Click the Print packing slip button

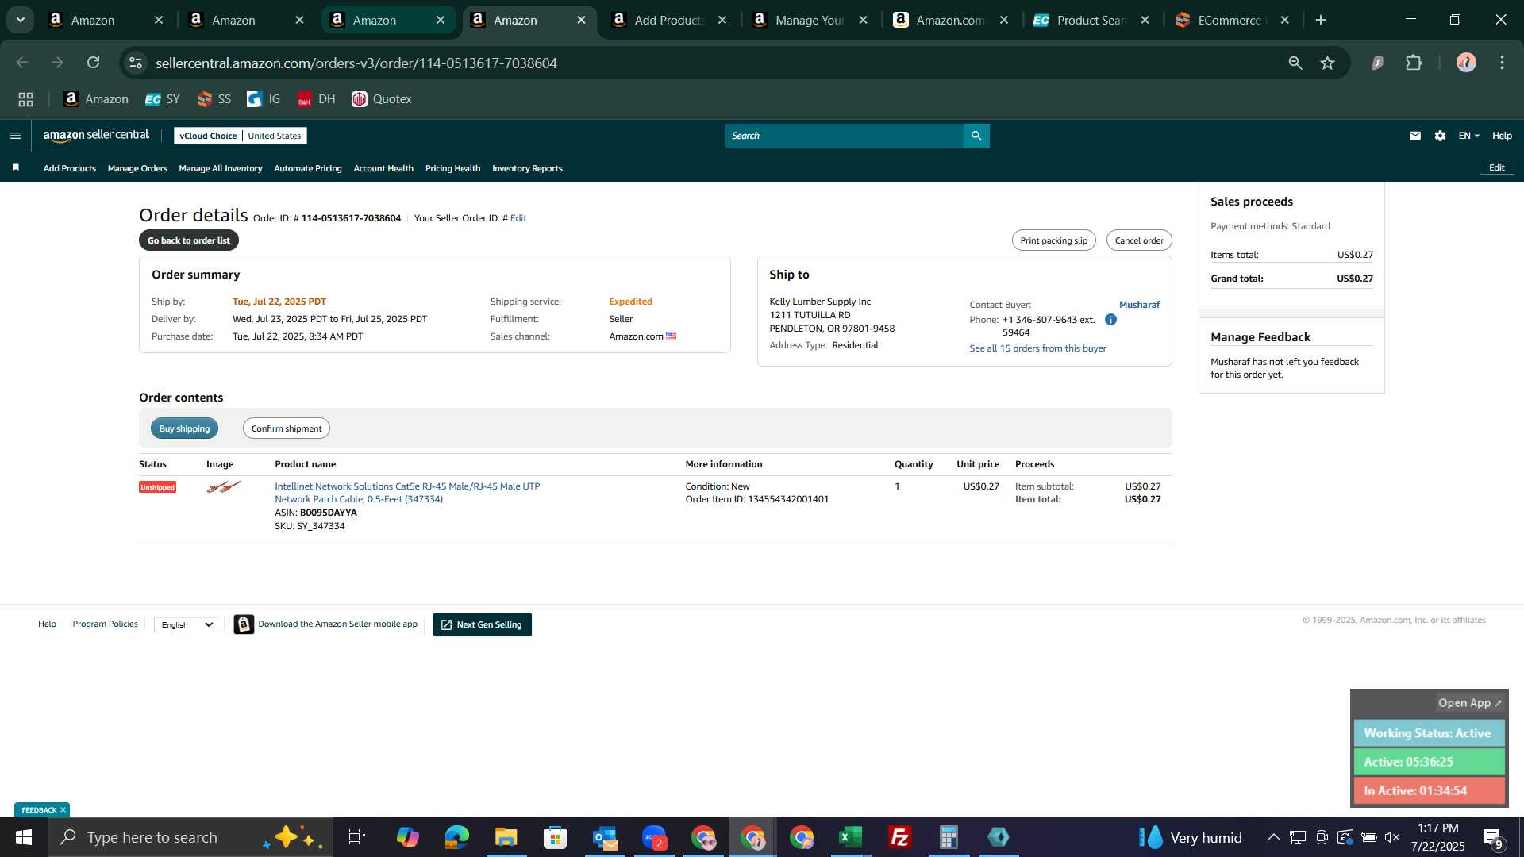pyautogui.click(x=1054, y=240)
